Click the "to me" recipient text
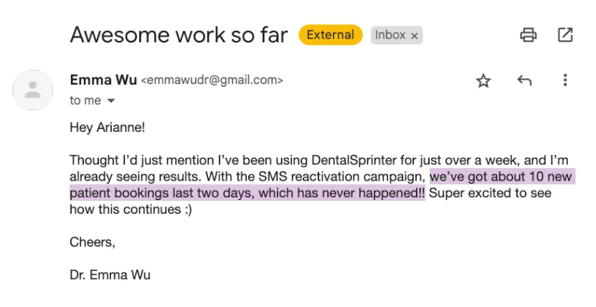The height and width of the screenshot is (307, 596). tap(85, 101)
